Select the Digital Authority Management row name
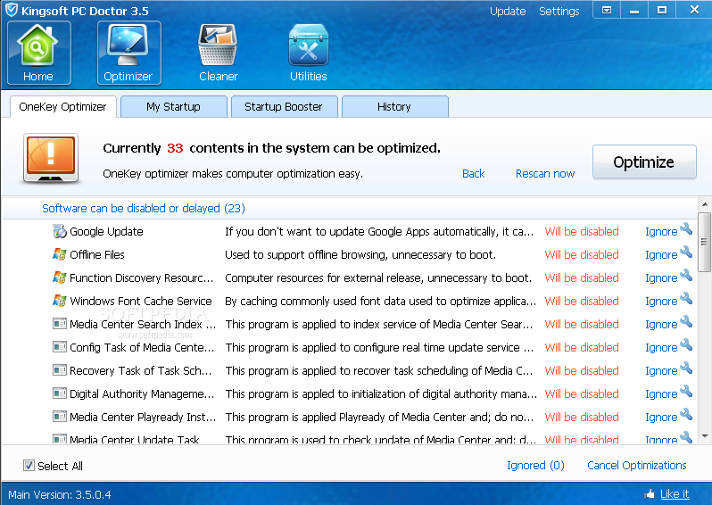 click(x=142, y=393)
